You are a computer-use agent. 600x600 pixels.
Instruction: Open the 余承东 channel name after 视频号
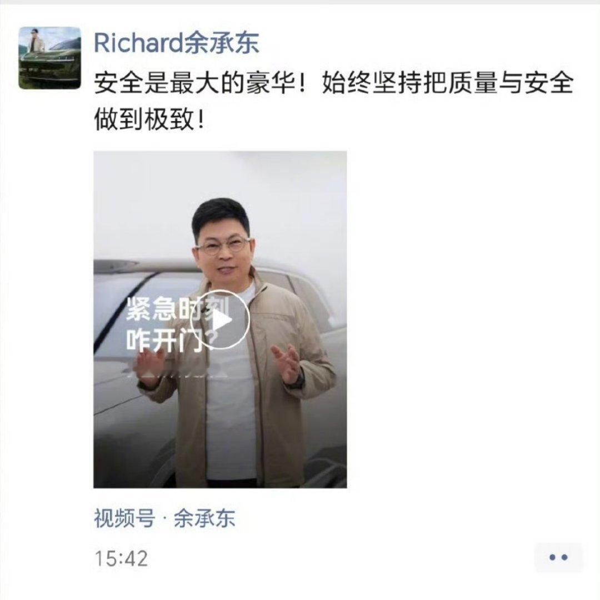pyautogui.click(x=204, y=518)
